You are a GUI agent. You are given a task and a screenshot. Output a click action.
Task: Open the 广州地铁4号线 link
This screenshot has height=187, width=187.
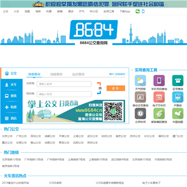56,159
